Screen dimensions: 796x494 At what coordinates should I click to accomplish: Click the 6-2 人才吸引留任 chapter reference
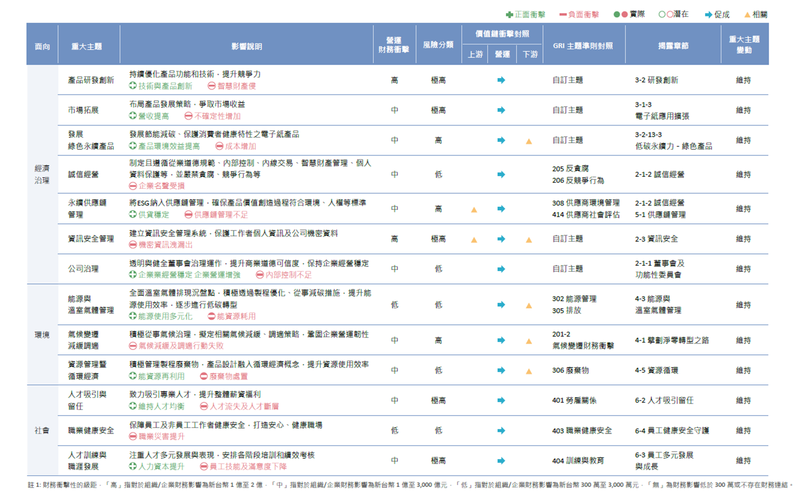tap(664, 400)
